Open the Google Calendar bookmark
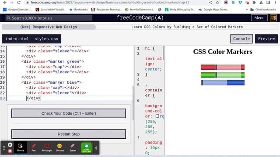The height and width of the screenshot is (157, 280). click(17, 10)
